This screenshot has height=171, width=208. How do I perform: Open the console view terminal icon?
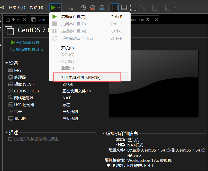pyautogui.click(x=155, y=7)
